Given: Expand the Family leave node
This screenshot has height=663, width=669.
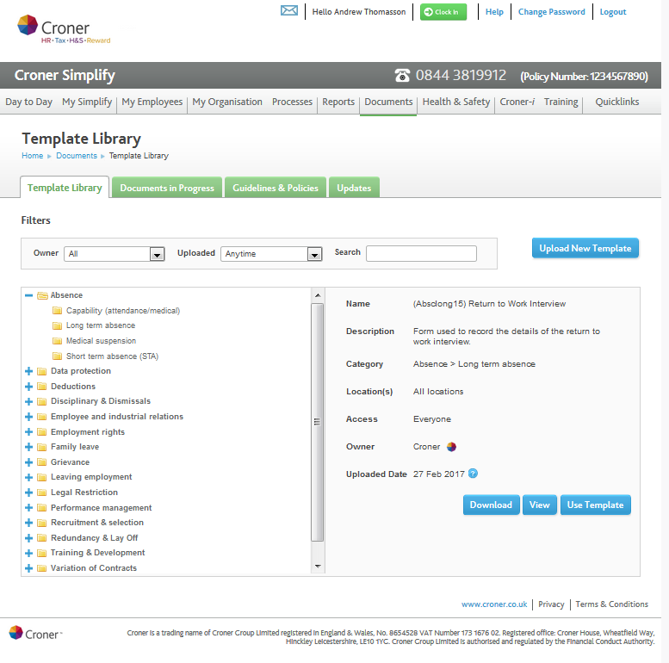Looking at the screenshot, I should (28, 447).
